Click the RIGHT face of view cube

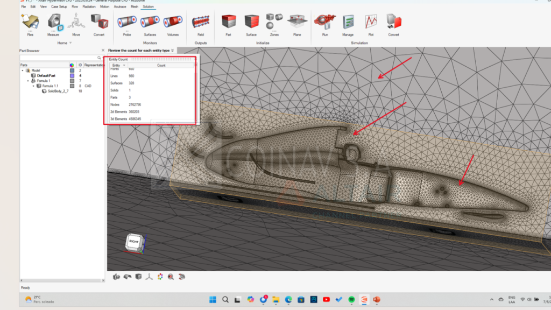click(x=133, y=243)
